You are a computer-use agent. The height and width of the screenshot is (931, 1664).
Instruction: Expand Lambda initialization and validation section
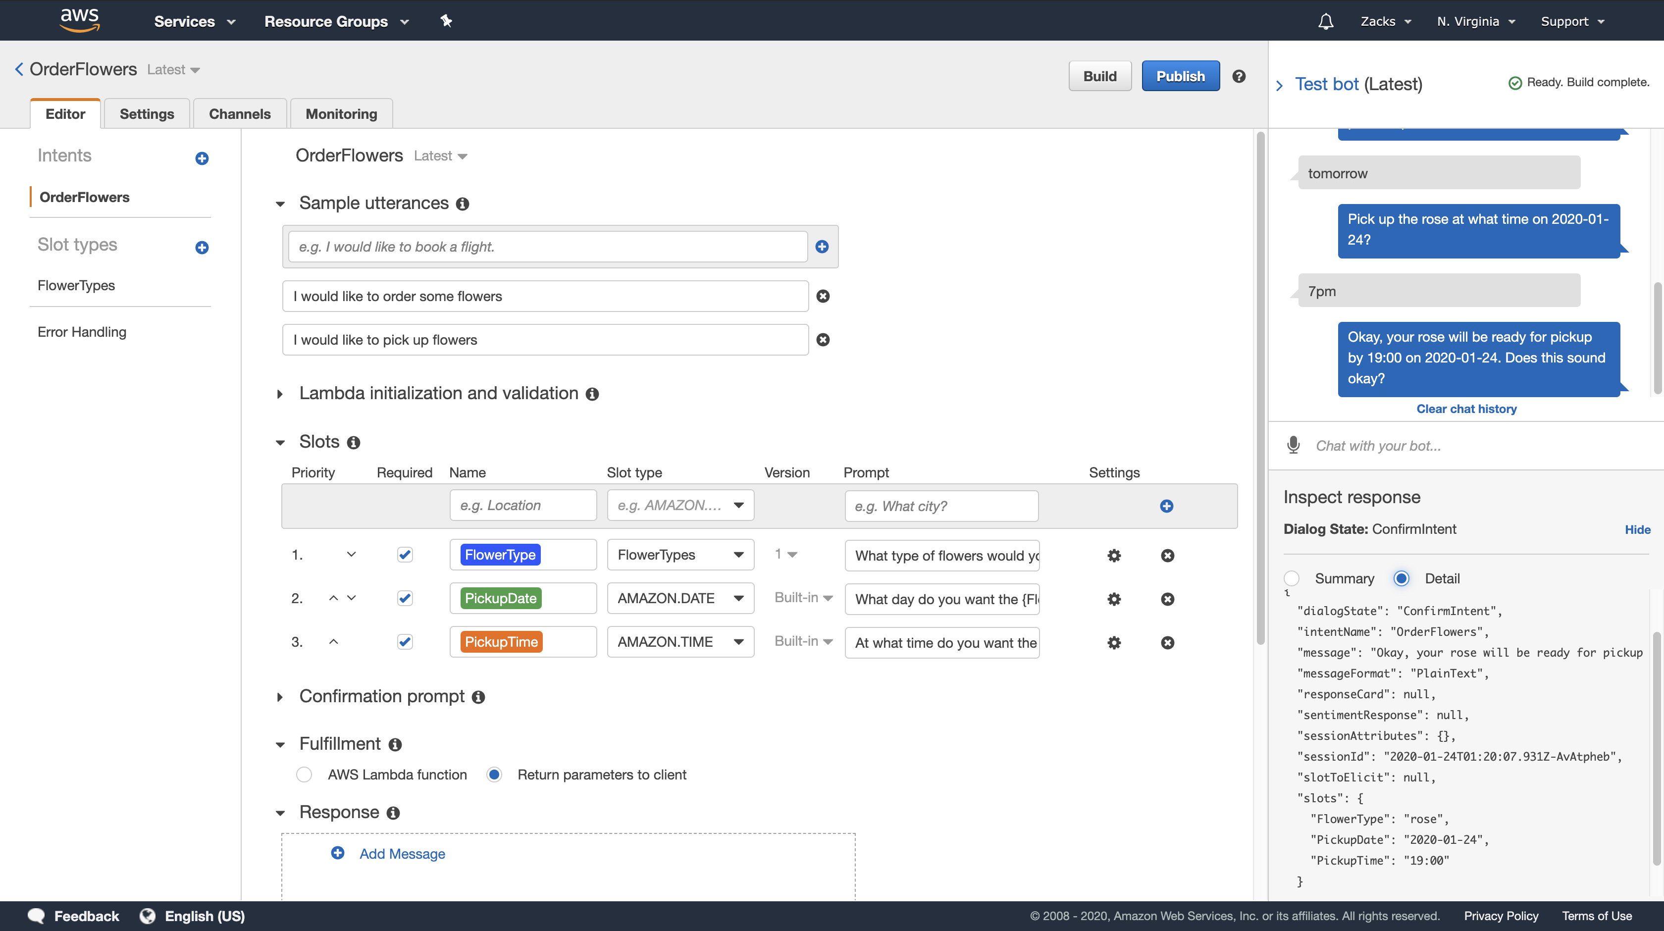coord(280,394)
